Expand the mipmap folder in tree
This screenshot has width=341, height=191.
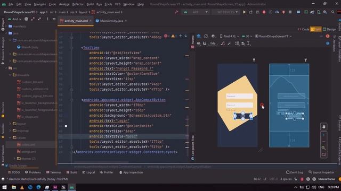click(10, 131)
